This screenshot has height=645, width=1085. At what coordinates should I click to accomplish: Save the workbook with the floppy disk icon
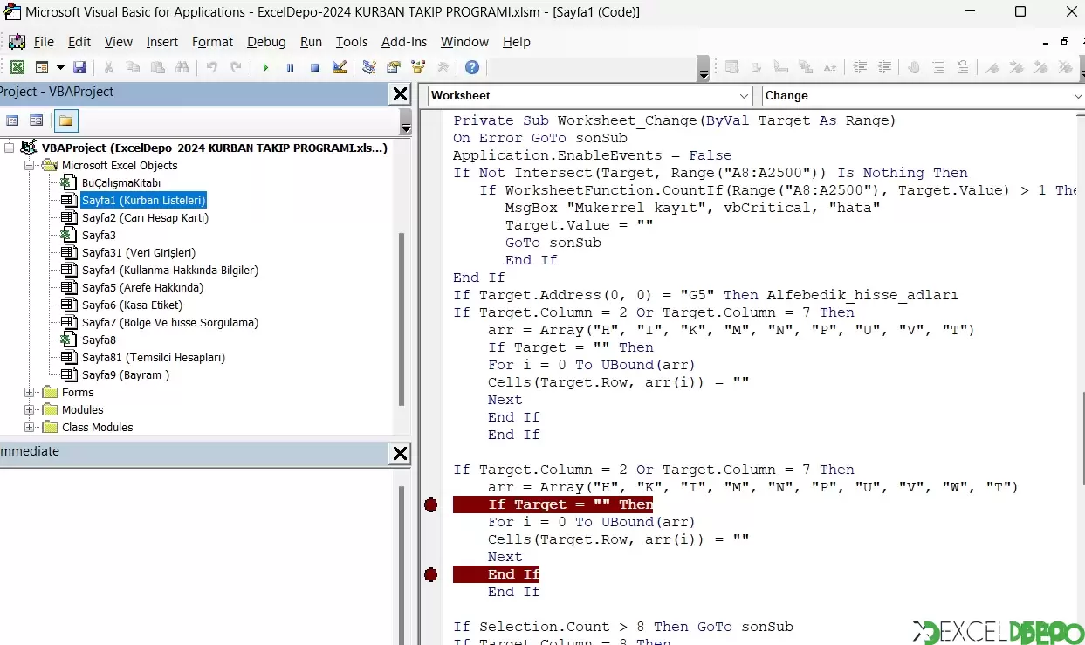point(79,67)
